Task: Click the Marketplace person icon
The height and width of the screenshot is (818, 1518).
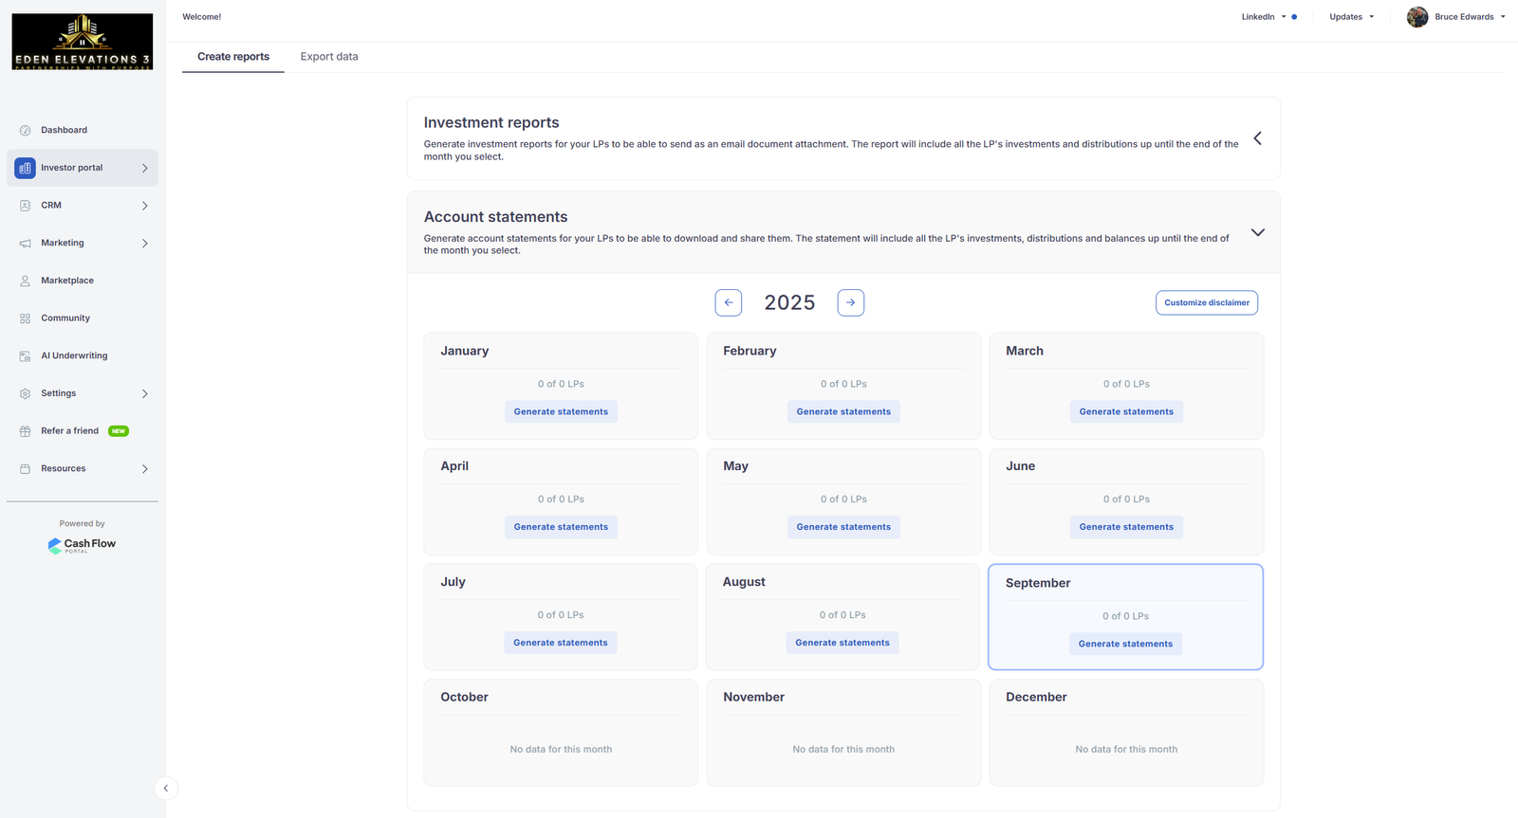Action: click(x=25, y=281)
